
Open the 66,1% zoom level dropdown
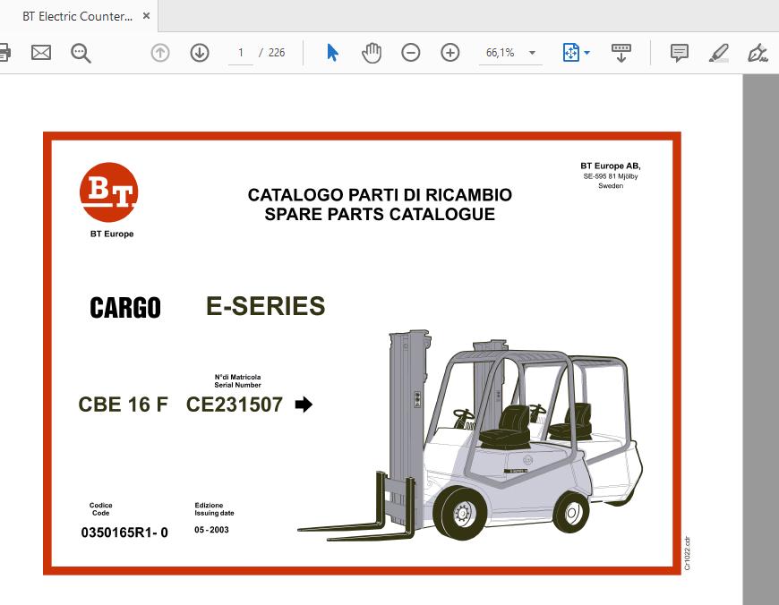click(511, 53)
